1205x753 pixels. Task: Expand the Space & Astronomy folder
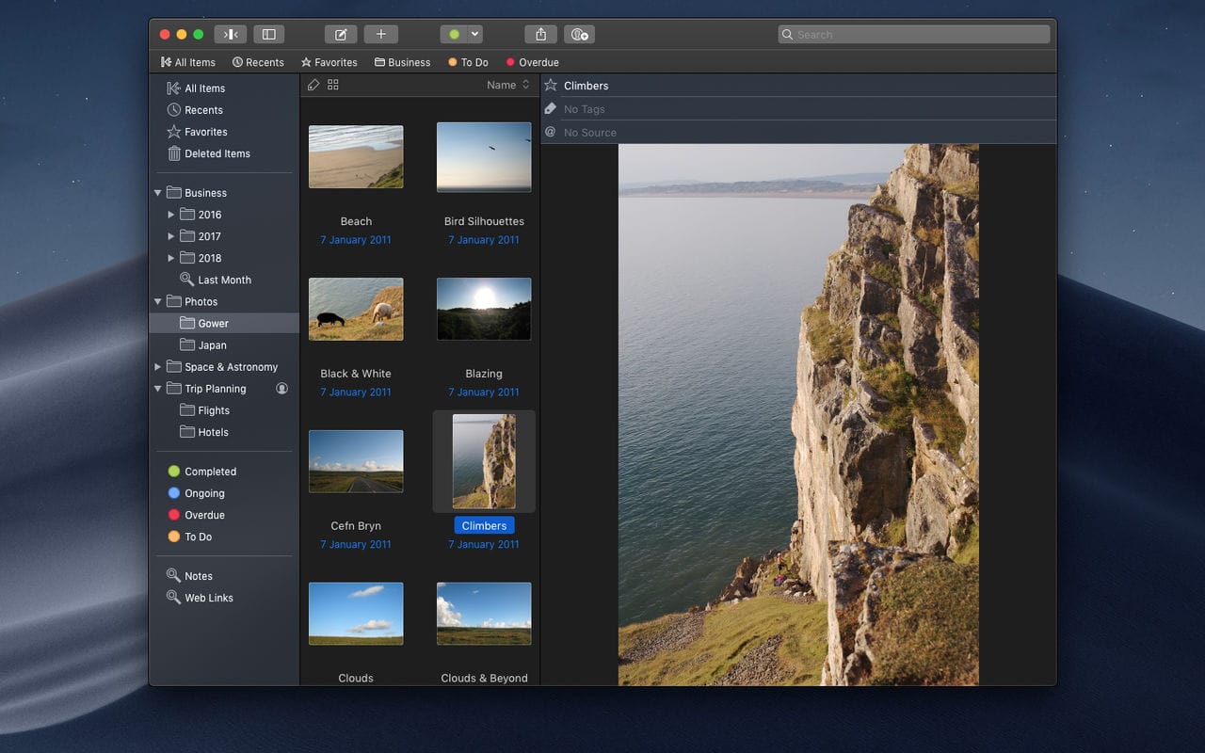157,367
